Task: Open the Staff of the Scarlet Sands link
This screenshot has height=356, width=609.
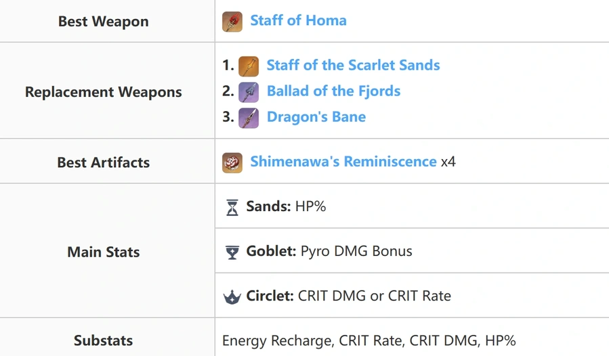Action: pyautogui.click(x=353, y=65)
